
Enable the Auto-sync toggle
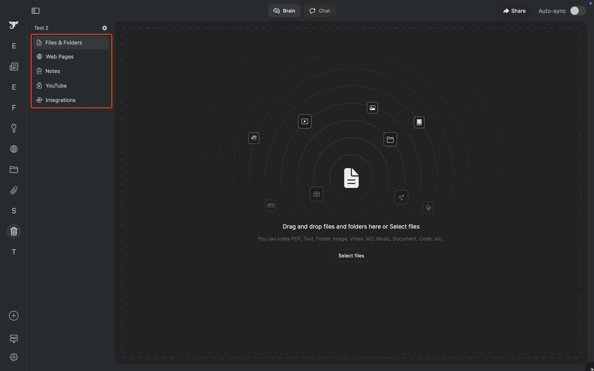(x=577, y=11)
